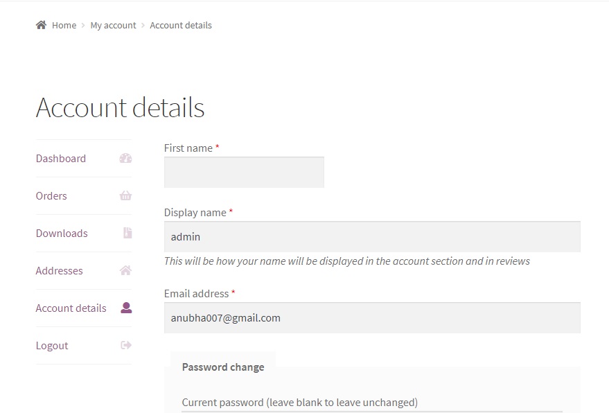Click the home icon in the breadcrumb

[x=41, y=25]
